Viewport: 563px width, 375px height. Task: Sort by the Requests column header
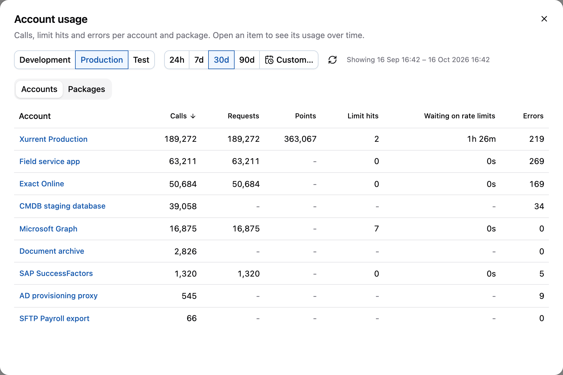[x=243, y=116]
